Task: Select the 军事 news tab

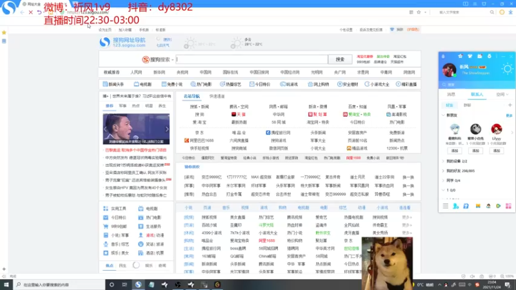Action: tap(123, 106)
